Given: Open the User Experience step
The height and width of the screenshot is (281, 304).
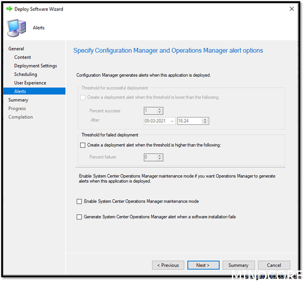Looking at the screenshot, I should point(30,83).
